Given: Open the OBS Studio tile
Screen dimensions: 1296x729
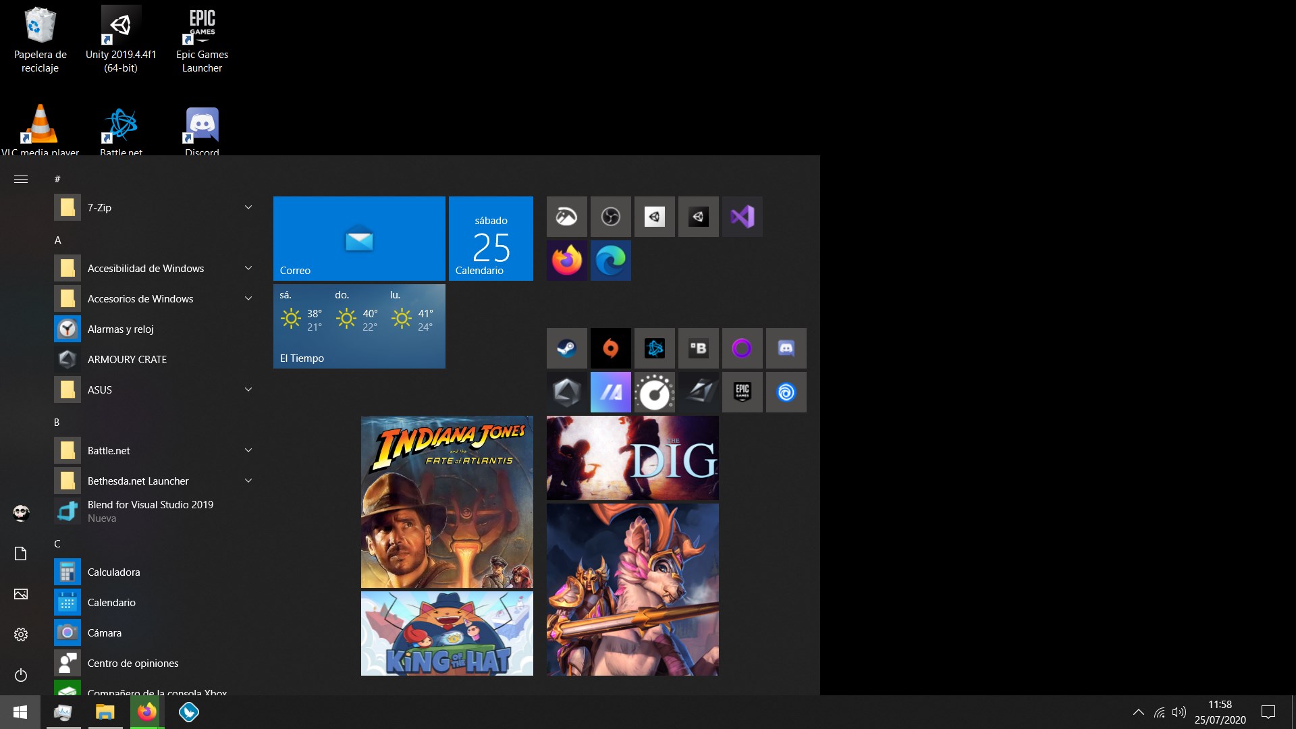Looking at the screenshot, I should coord(610,217).
